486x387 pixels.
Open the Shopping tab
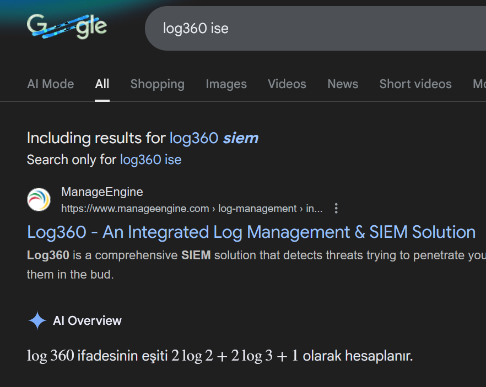tap(157, 84)
